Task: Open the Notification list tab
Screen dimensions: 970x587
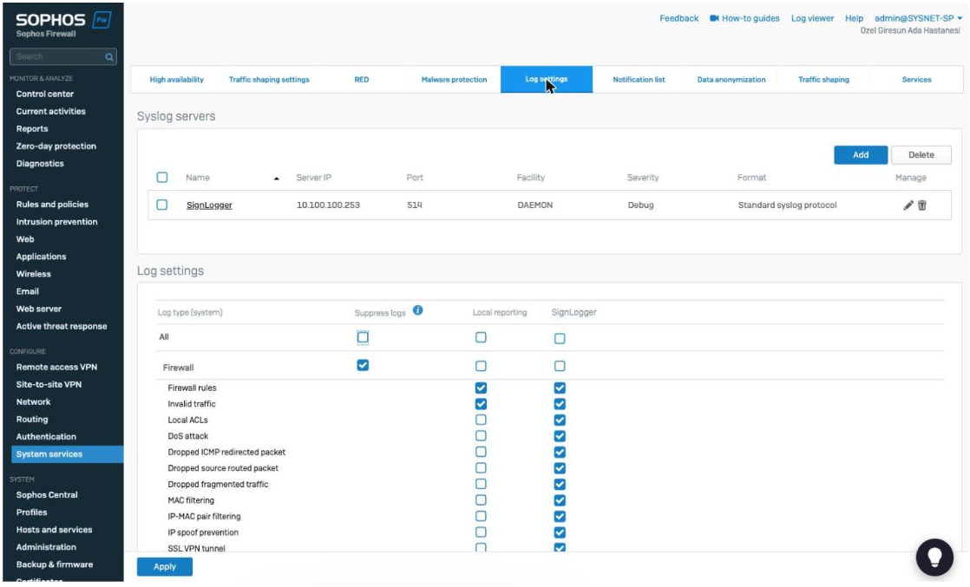Action: tap(639, 80)
